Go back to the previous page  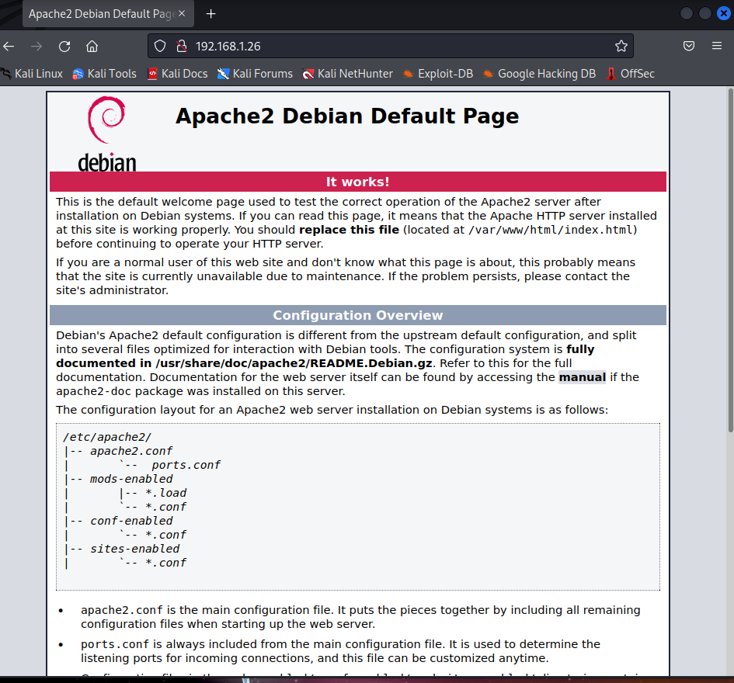tap(9, 47)
